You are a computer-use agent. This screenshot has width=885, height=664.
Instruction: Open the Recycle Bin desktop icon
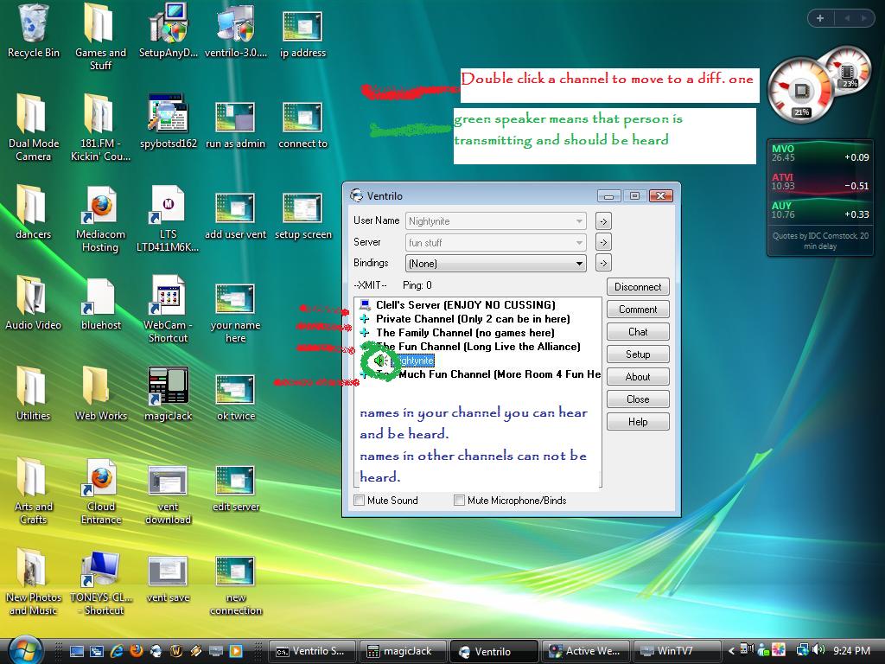point(34,31)
